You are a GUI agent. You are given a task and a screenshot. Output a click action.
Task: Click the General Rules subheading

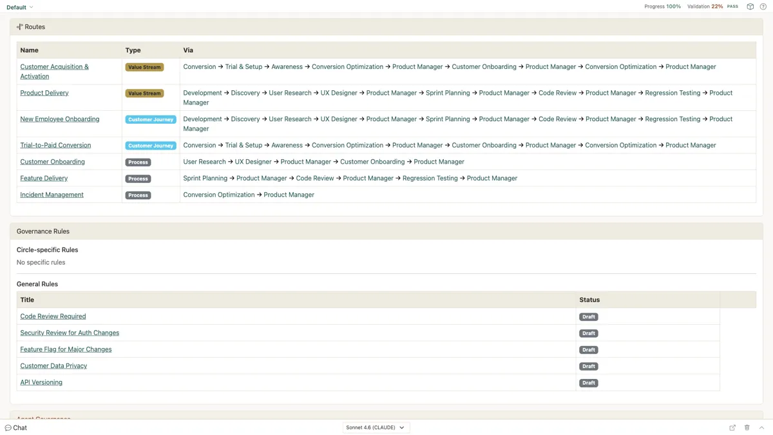[37, 284]
